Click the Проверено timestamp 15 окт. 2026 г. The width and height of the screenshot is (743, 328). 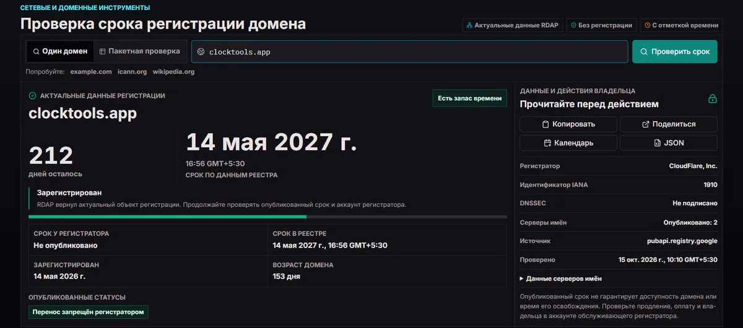point(668,260)
